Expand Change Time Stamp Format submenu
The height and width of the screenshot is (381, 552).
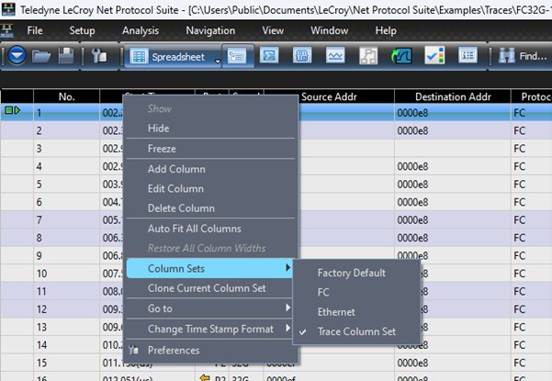point(209,329)
